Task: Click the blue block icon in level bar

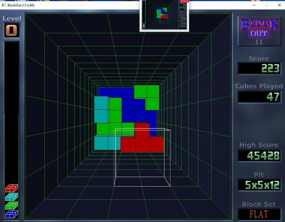Action: [x=11, y=214]
